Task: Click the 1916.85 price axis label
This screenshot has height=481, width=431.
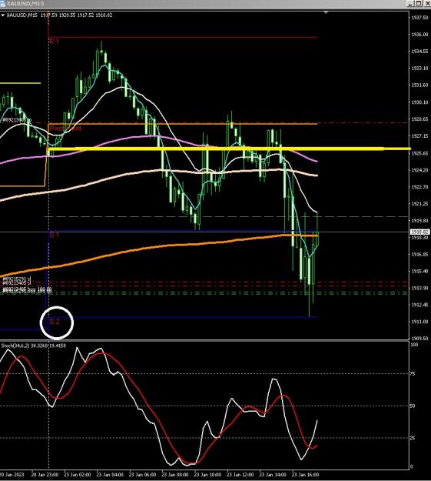Action: point(419,254)
